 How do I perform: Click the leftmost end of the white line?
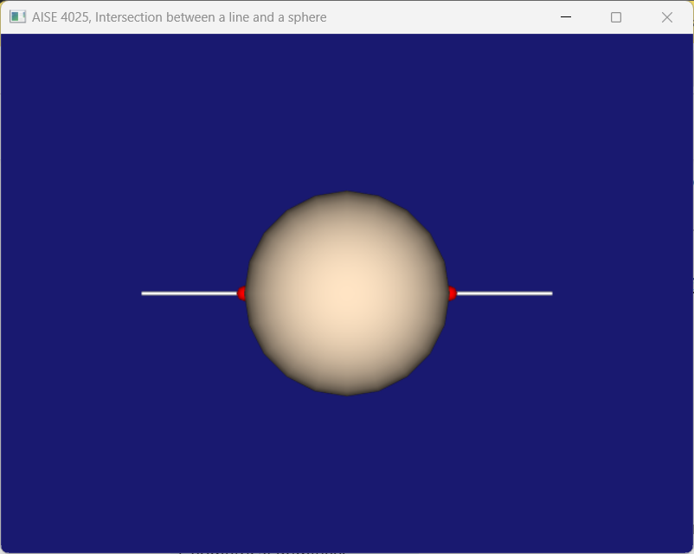tap(143, 293)
